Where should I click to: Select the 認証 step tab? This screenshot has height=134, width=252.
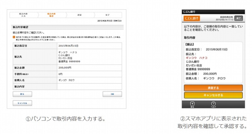click(79, 15)
